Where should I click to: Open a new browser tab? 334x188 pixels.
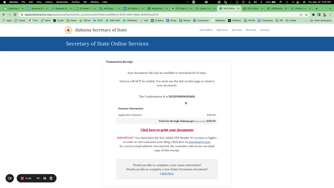pyautogui.click(x=317, y=8)
